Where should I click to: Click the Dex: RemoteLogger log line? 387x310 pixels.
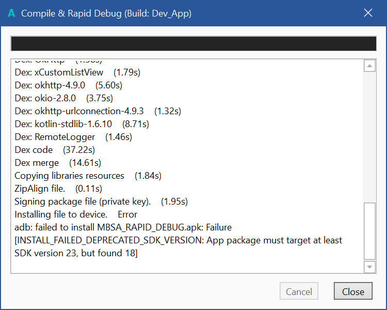[x=73, y=137]
